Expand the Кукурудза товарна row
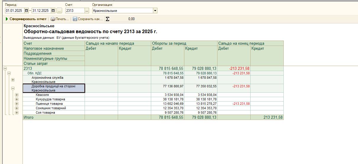This screenshot has width=358, height=164. click(x=17, y=99)
